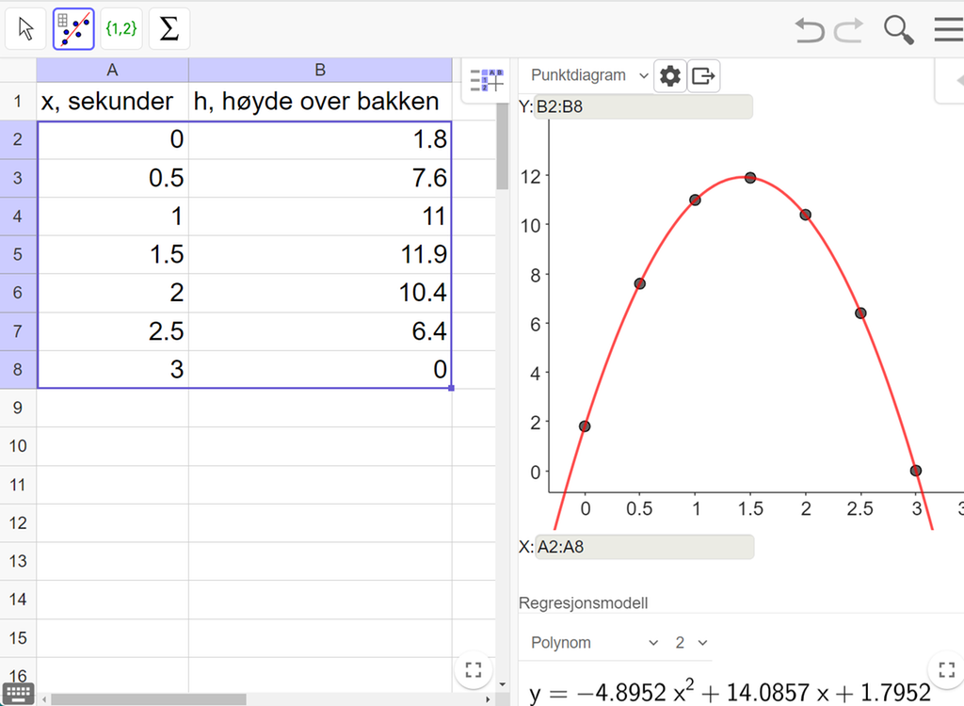
Task: Open the Punktdiagram dropdown
Action: [x=589, y=75]
